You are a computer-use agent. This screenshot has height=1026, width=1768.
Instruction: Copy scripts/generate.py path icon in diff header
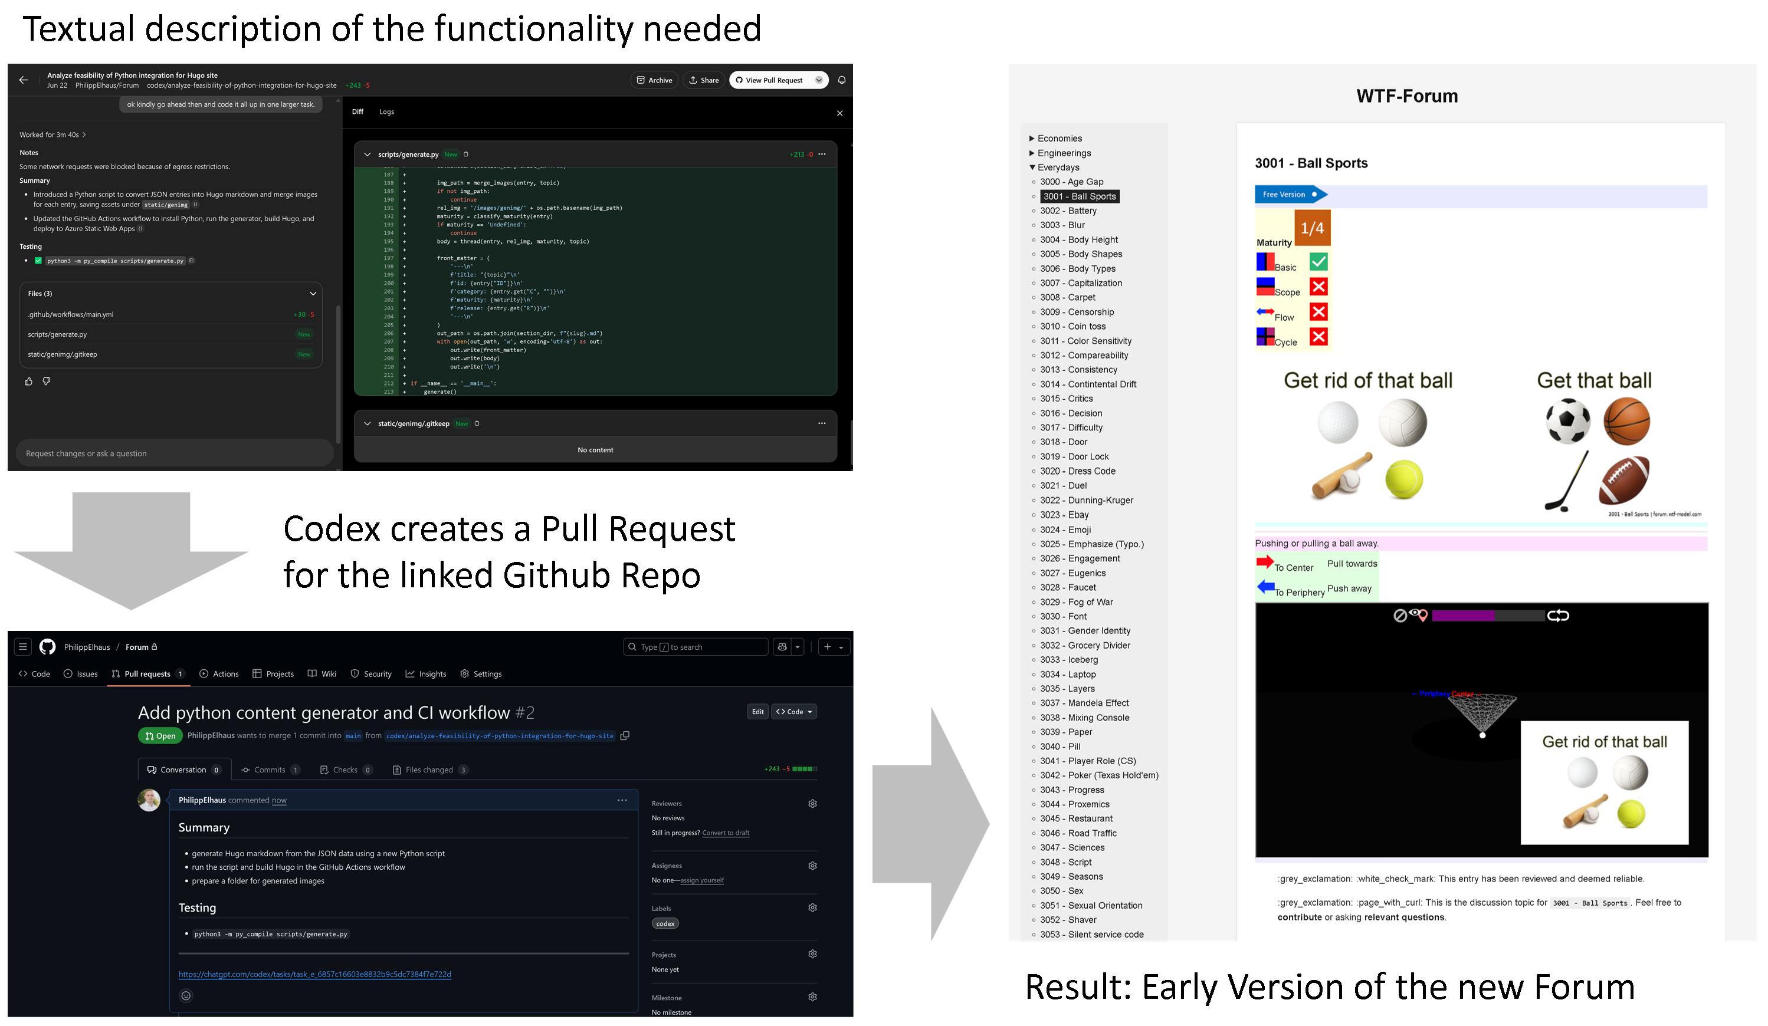point(466,154)
